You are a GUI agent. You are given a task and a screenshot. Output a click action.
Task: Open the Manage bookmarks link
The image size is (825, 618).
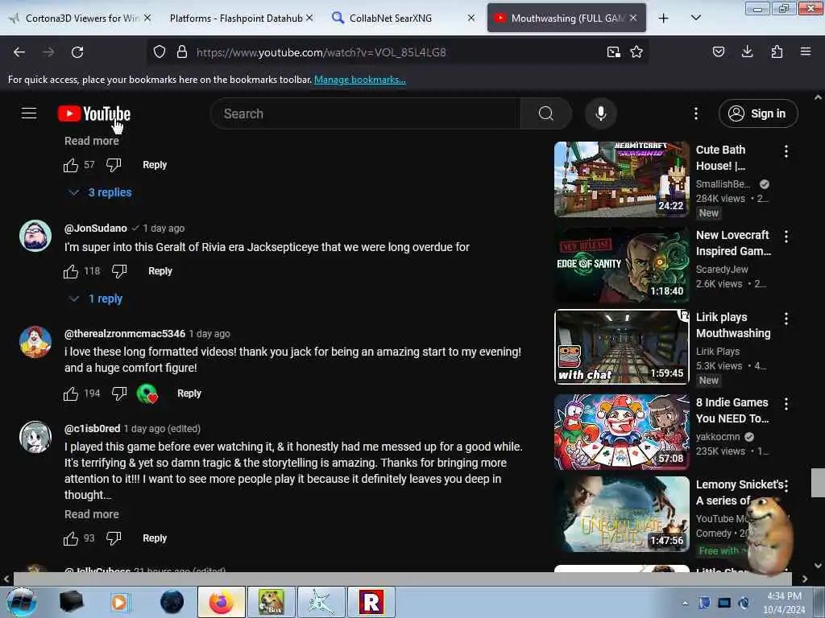[360, 80]
